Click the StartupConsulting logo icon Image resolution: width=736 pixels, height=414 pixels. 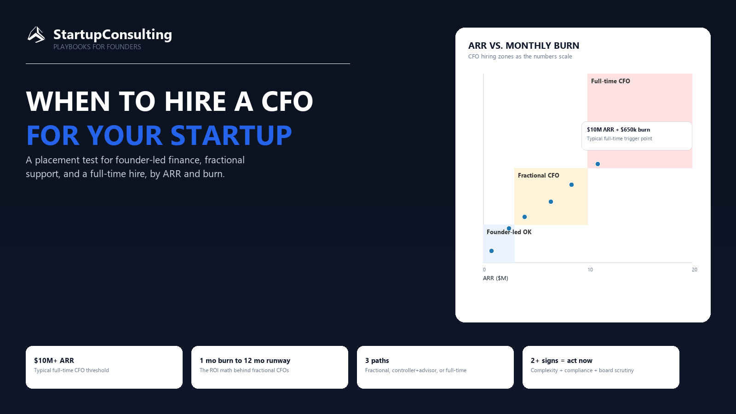tap(36, 35)
